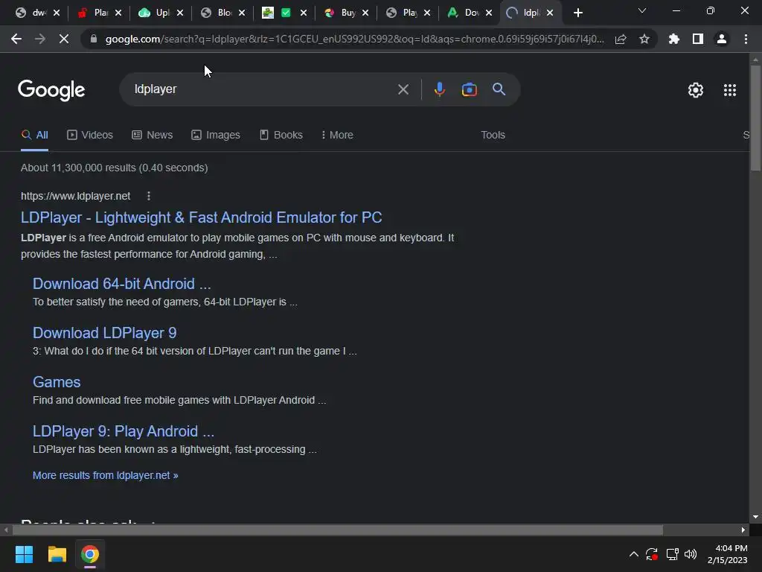762x572 pixels.
Task: Open the Chrome side panel
Action: (x=698, y=39)
